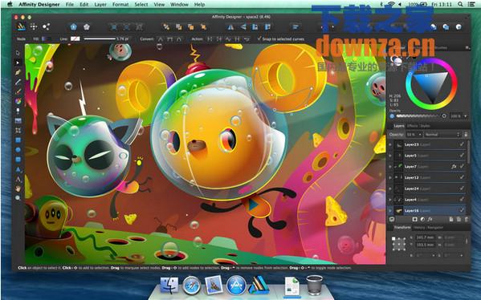Switch to the History panel tab
The width and height of the screenshot is (481, 300).
click(418, 227)
